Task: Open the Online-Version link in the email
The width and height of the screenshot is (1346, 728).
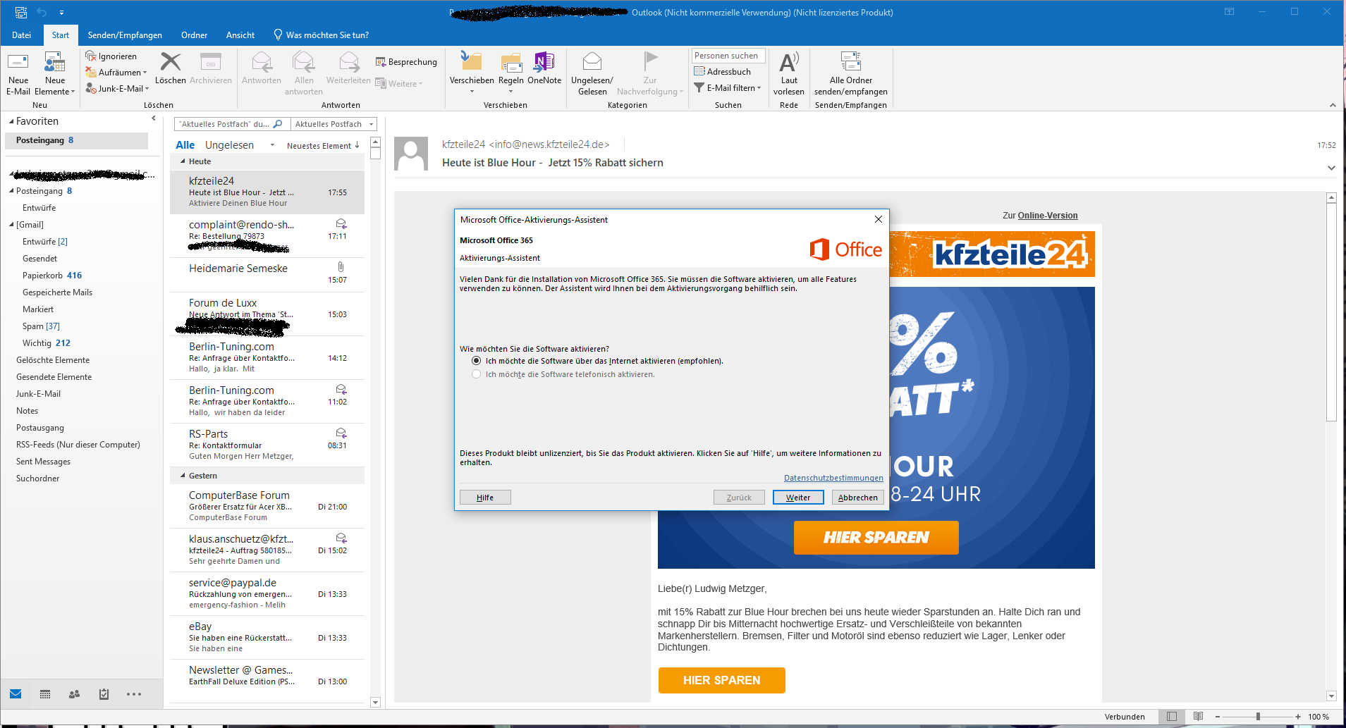Action: pyautogui.click(x=1048, y=216)
